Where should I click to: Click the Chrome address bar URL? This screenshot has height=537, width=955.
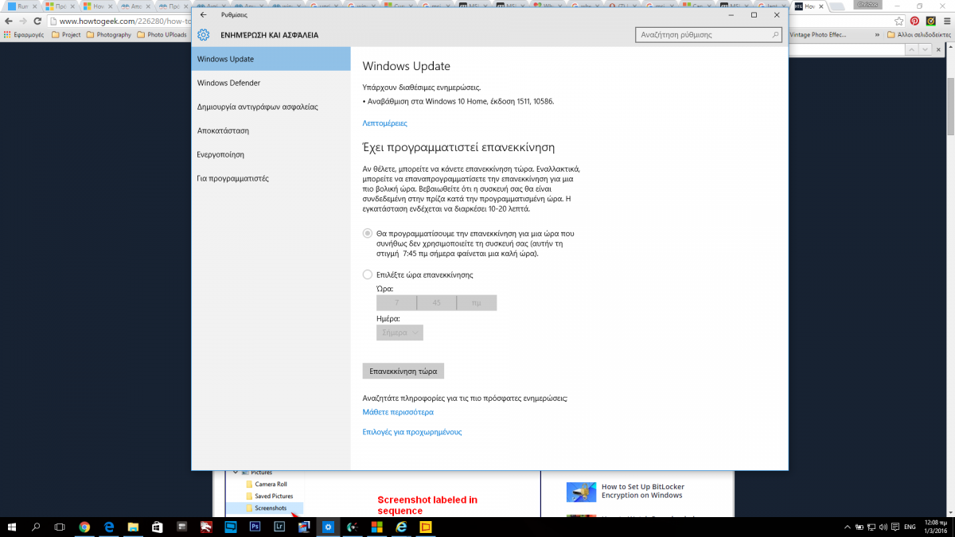(x=125, y=21)
